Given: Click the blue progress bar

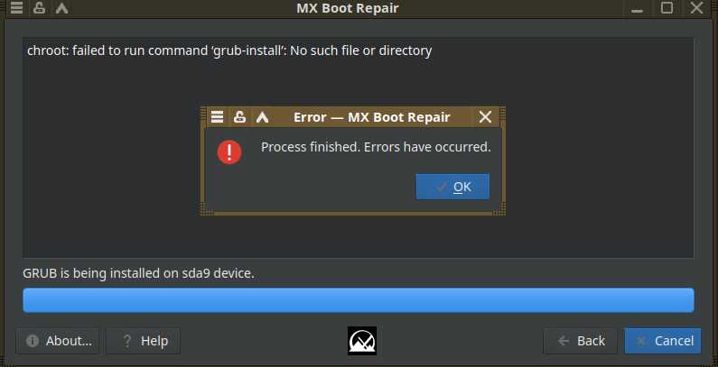Looking at the screenshot, I should tap(358, 300).
